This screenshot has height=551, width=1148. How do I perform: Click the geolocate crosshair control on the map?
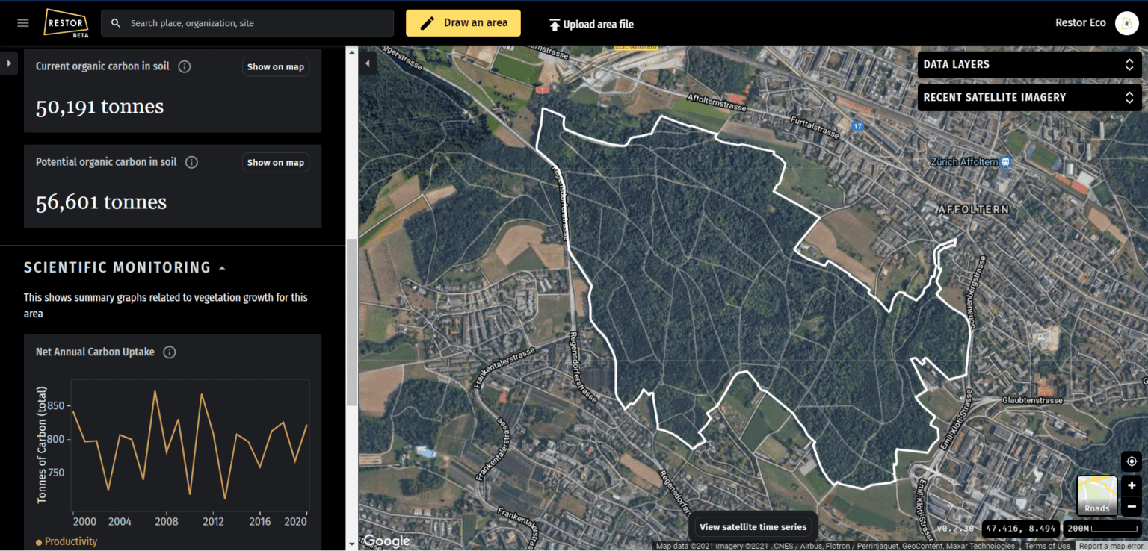1132,461
